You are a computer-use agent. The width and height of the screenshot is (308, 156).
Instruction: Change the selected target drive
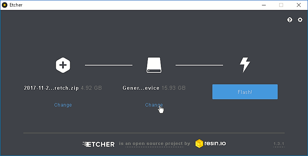click(x=154, y=105)
